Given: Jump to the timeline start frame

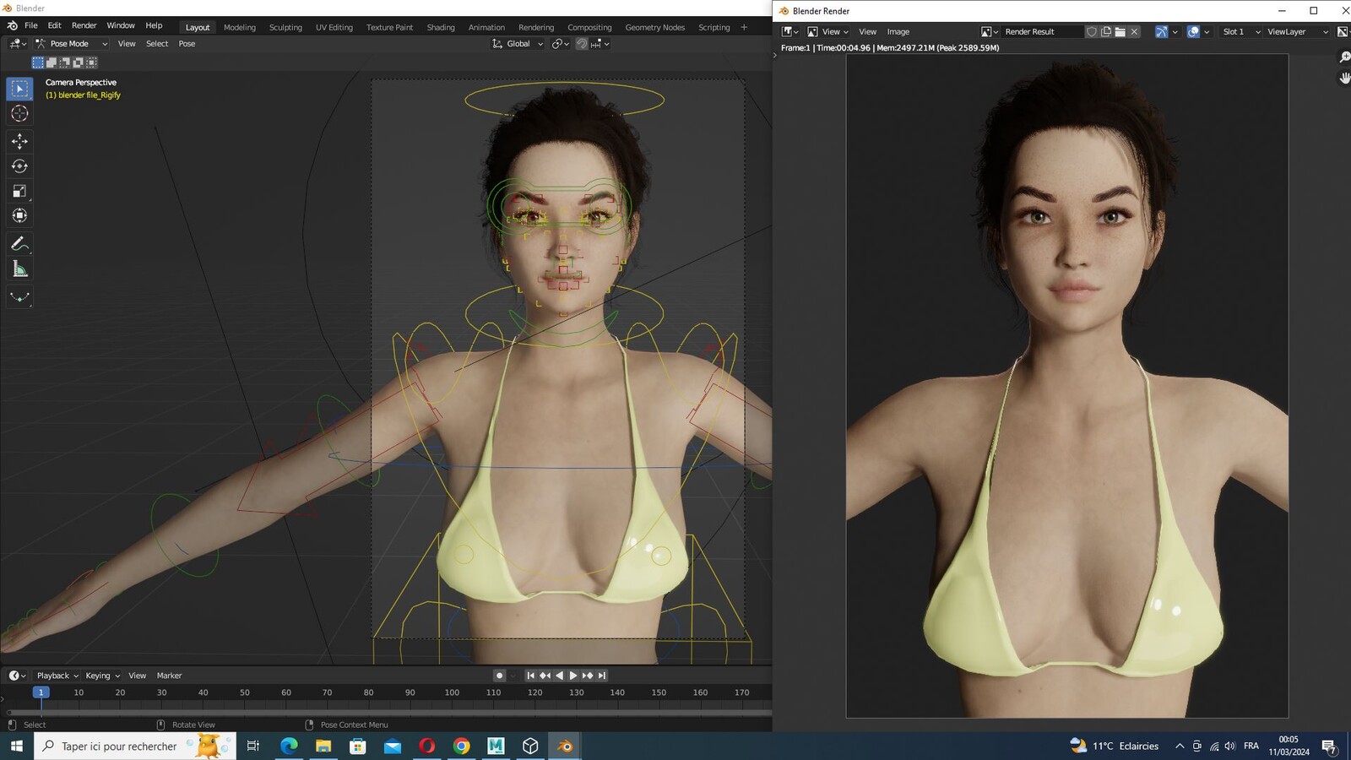Looking at the screenshot, I should click(530, 676).
